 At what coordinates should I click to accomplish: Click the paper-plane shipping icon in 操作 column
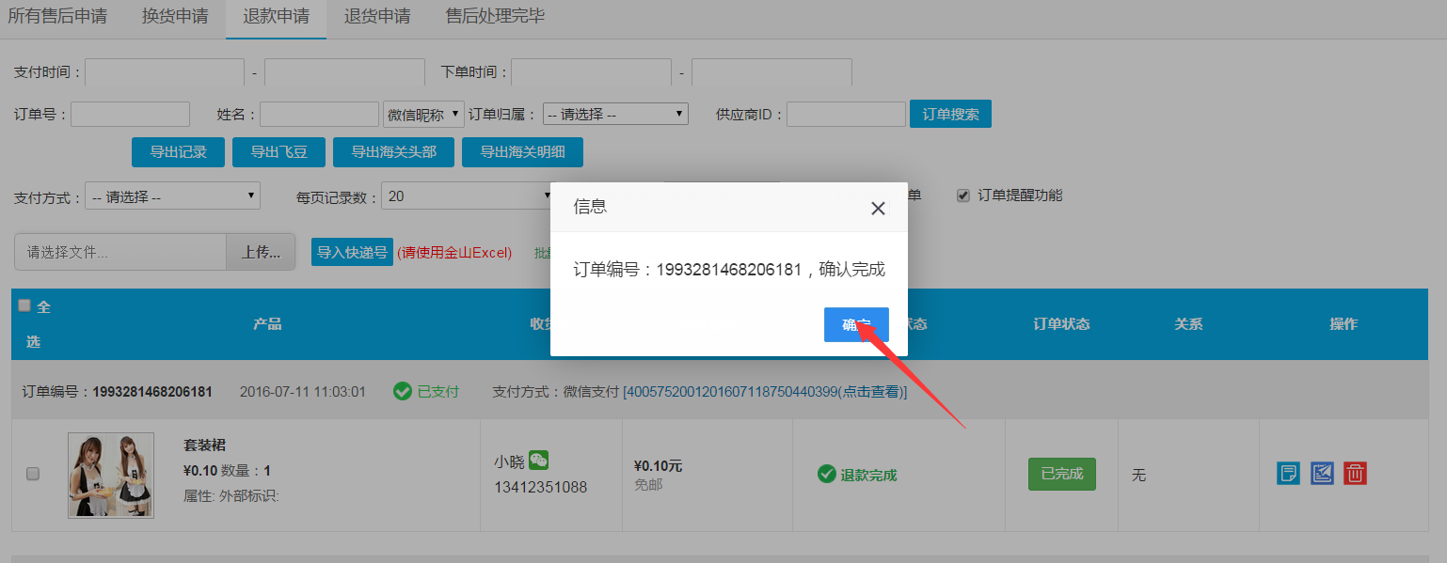[1322, 473]
